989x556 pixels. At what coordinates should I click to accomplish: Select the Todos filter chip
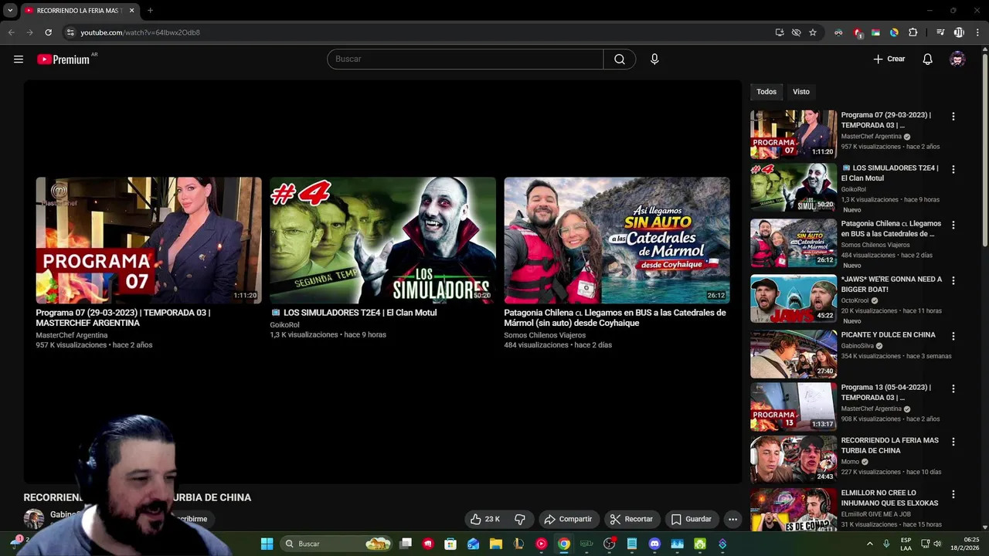point(766,92)
